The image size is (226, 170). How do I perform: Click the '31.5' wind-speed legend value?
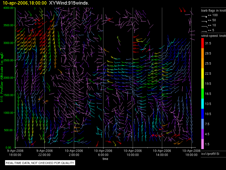pyautogui.click(x=208, y=43)
